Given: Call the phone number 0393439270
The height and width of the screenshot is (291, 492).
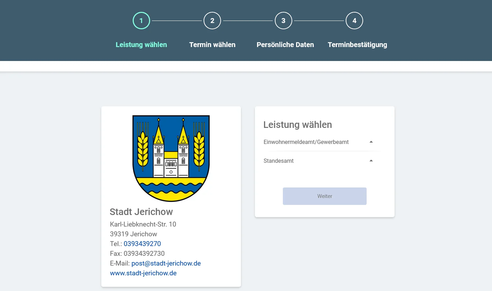Looking at the screenshot, I should pos(142,244).
